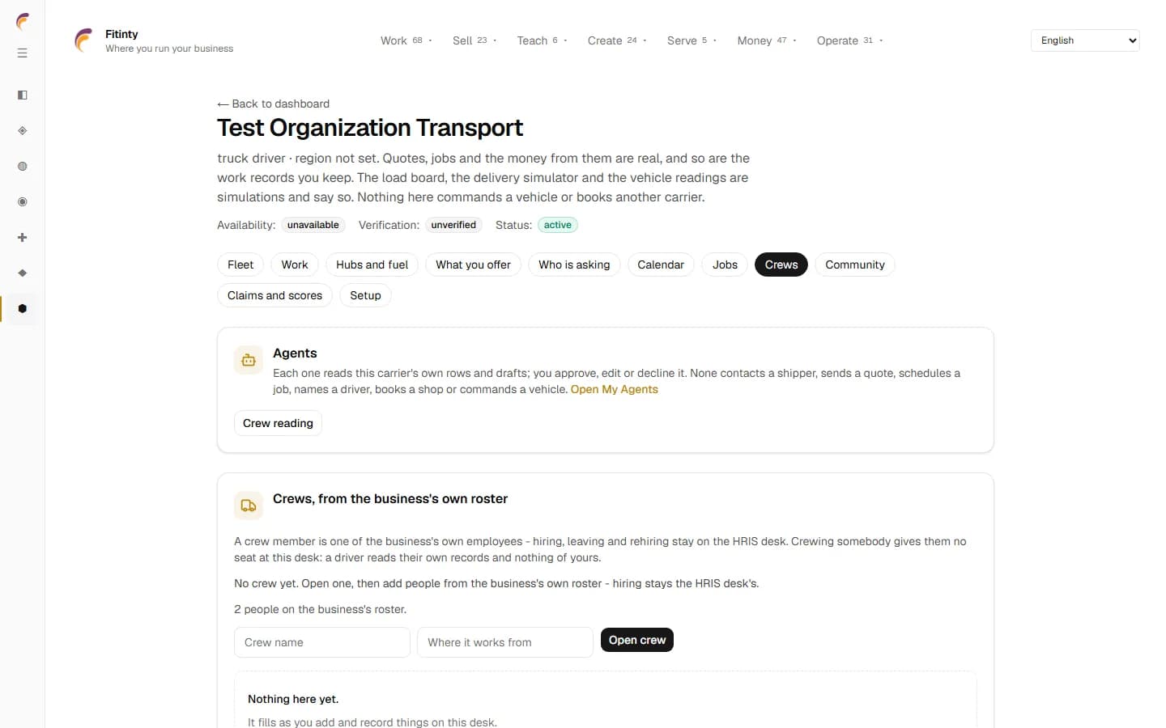Focus the Where it works from field

tap(505, 642)
